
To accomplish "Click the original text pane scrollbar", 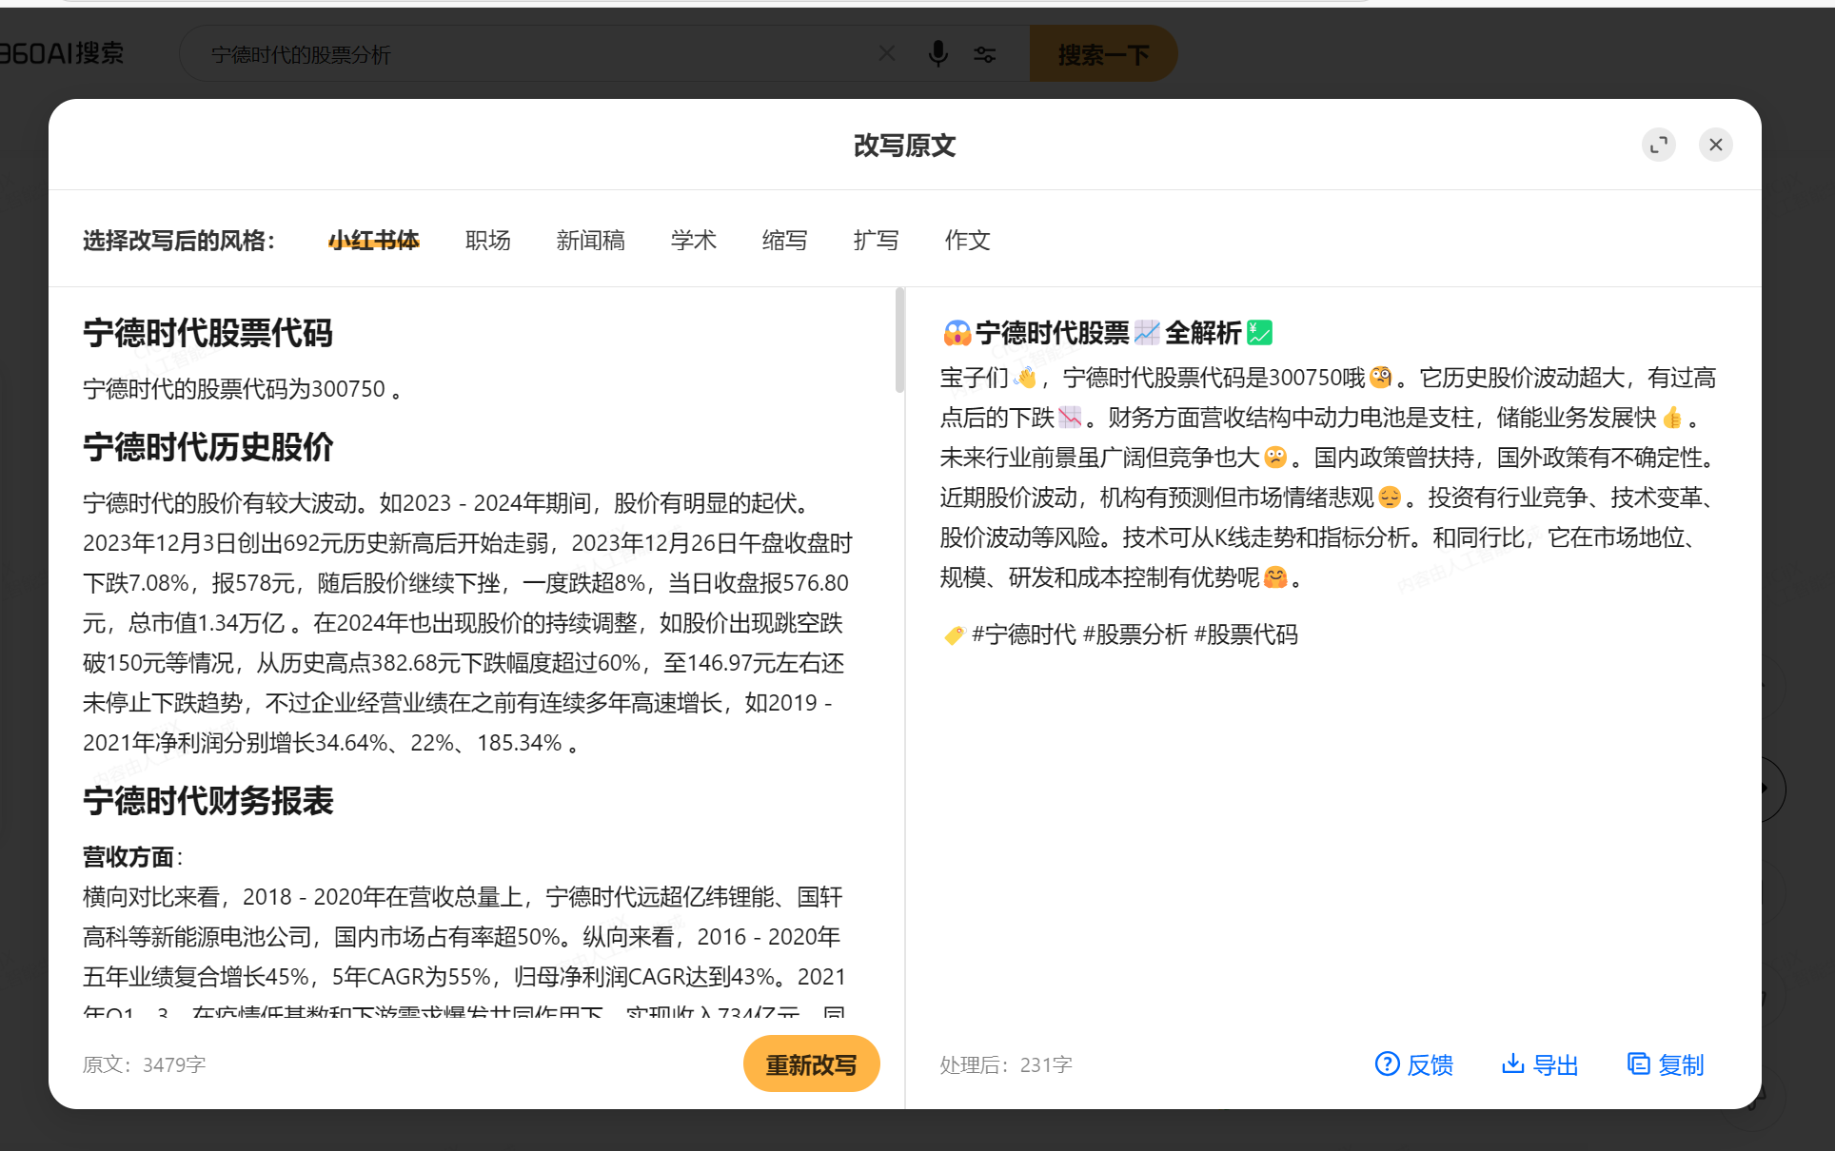I will (899, 341).
